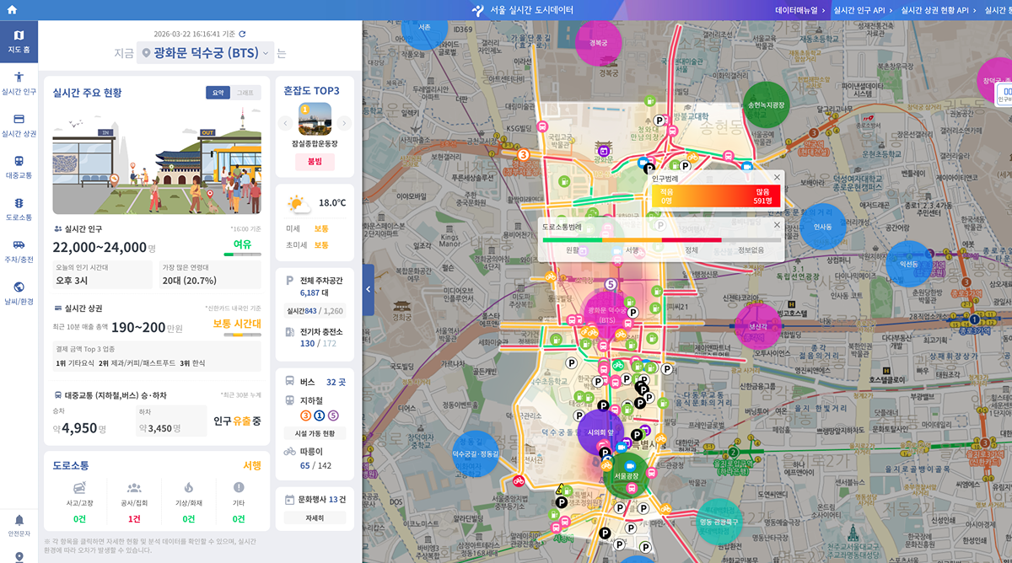Close the 인구범례 legend box
Viewport: 1012px width, 563px height.
pos(776,178)
